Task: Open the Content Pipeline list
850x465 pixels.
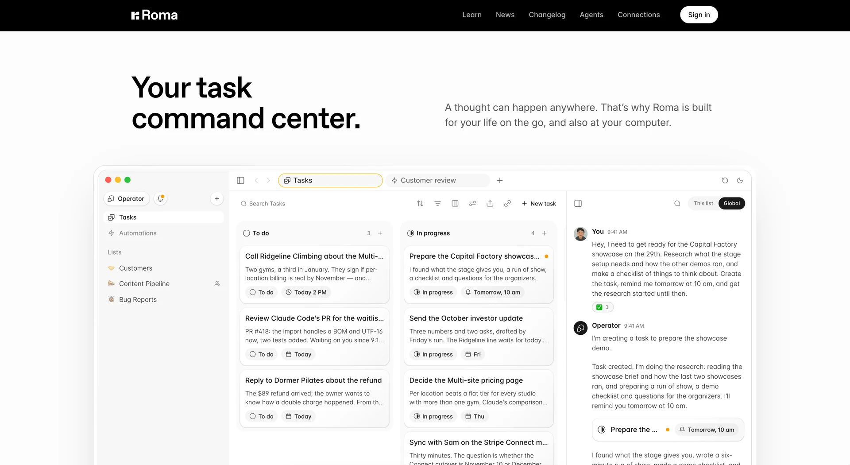Action: (164, 283)
